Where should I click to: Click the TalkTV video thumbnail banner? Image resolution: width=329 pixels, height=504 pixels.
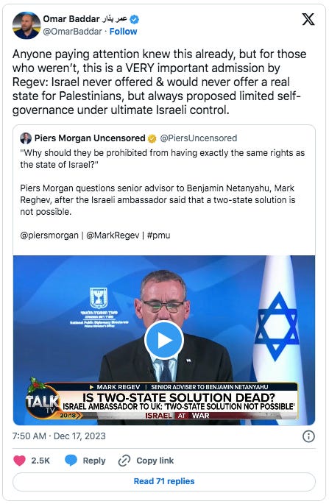point(164,400)
